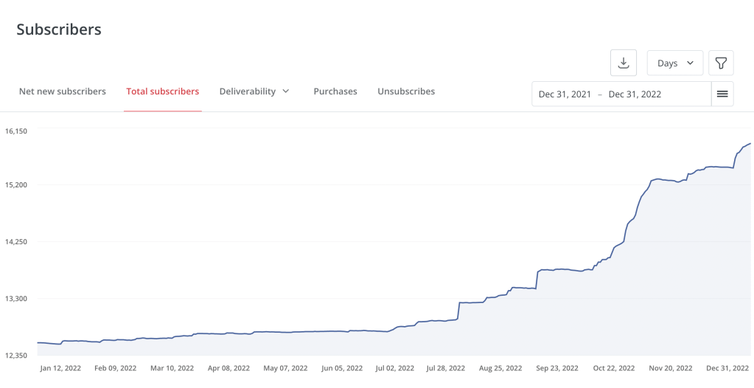Click the hamburger menu icon beside date range
Viewport: 754px width, 388px height.
tap(722, 94)
